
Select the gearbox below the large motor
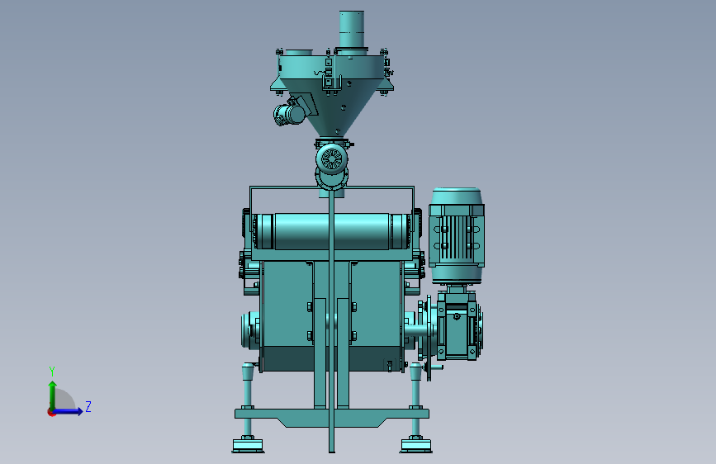click(x=458, y=325)
